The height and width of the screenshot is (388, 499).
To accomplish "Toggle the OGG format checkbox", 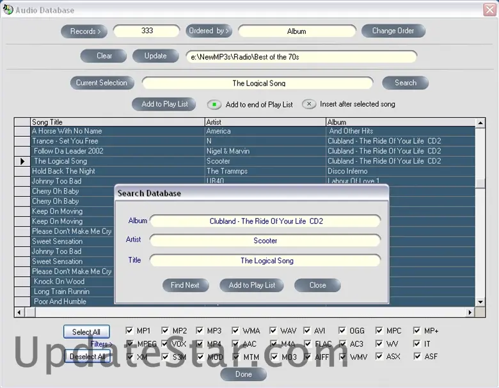I will pyautogui.click(x=342, y=330).
